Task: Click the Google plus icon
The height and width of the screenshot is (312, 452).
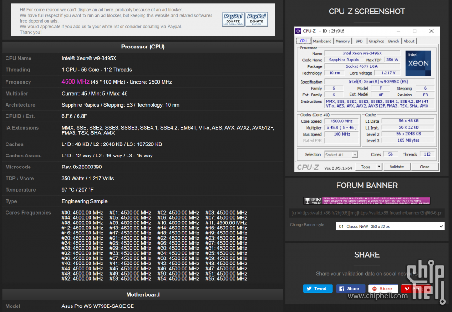Action: (374, 288)
